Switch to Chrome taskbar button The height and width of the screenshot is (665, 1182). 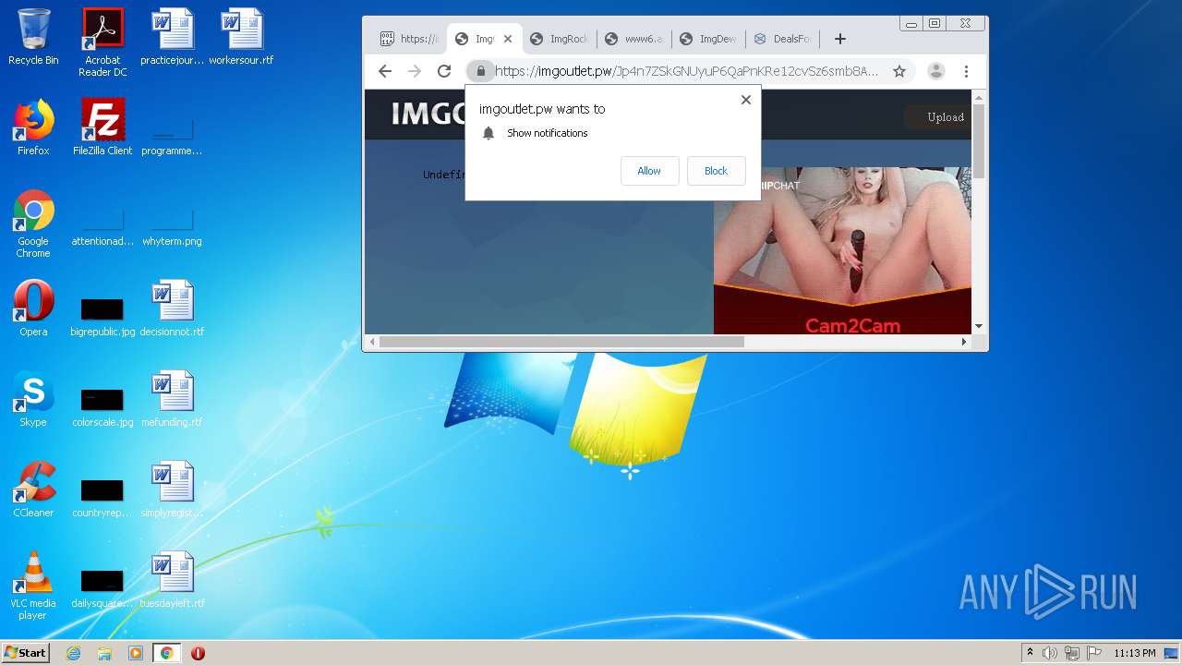[166, 653]
